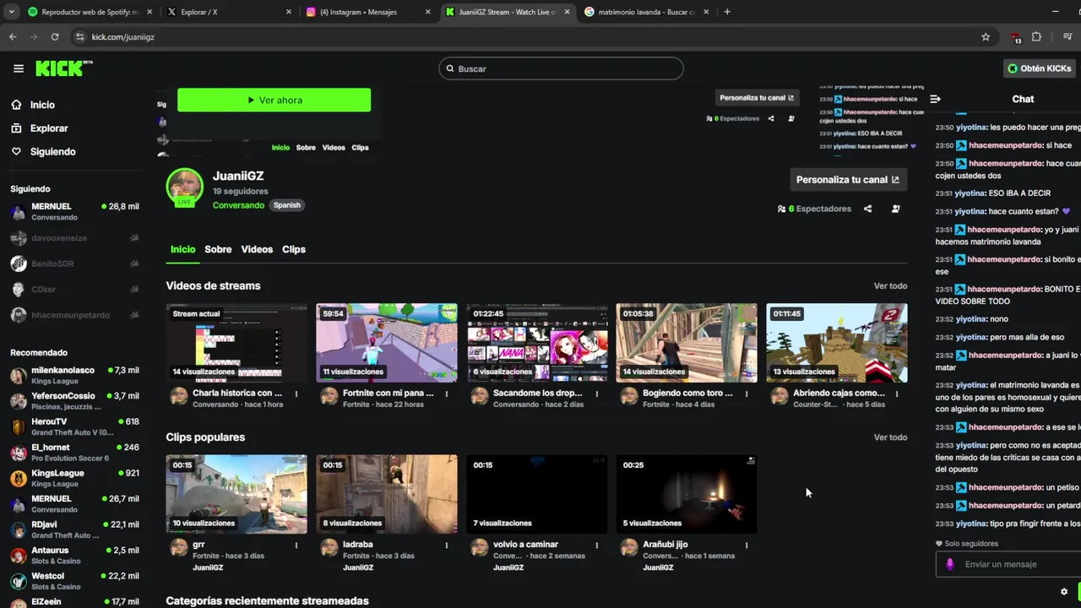Image resolution: width=1081 pixels, height=608 pixels.
Task: Collapse the chat panel icon
Action: click(x=935, y=99)
